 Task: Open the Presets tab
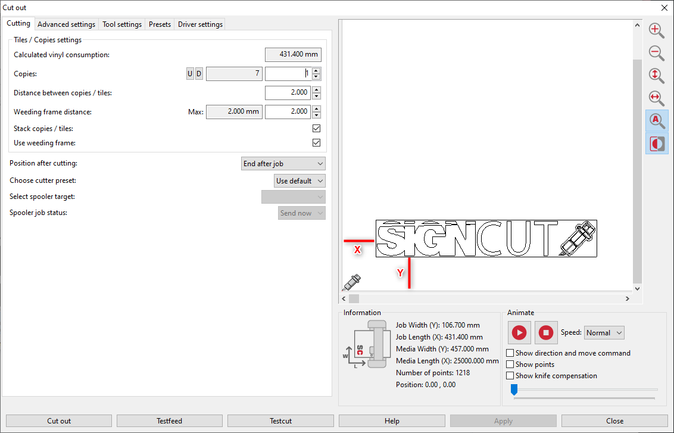[x=160, y=24]
